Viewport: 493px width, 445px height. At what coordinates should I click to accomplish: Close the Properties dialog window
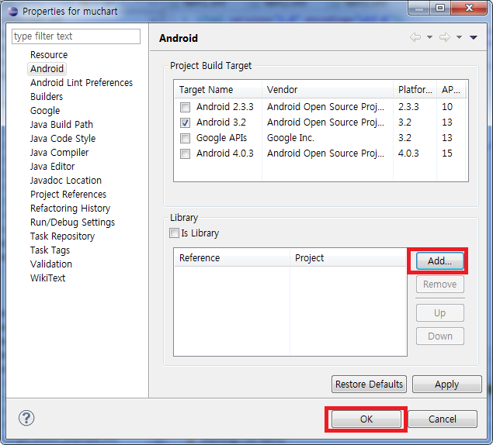click(x=469, y=8)
